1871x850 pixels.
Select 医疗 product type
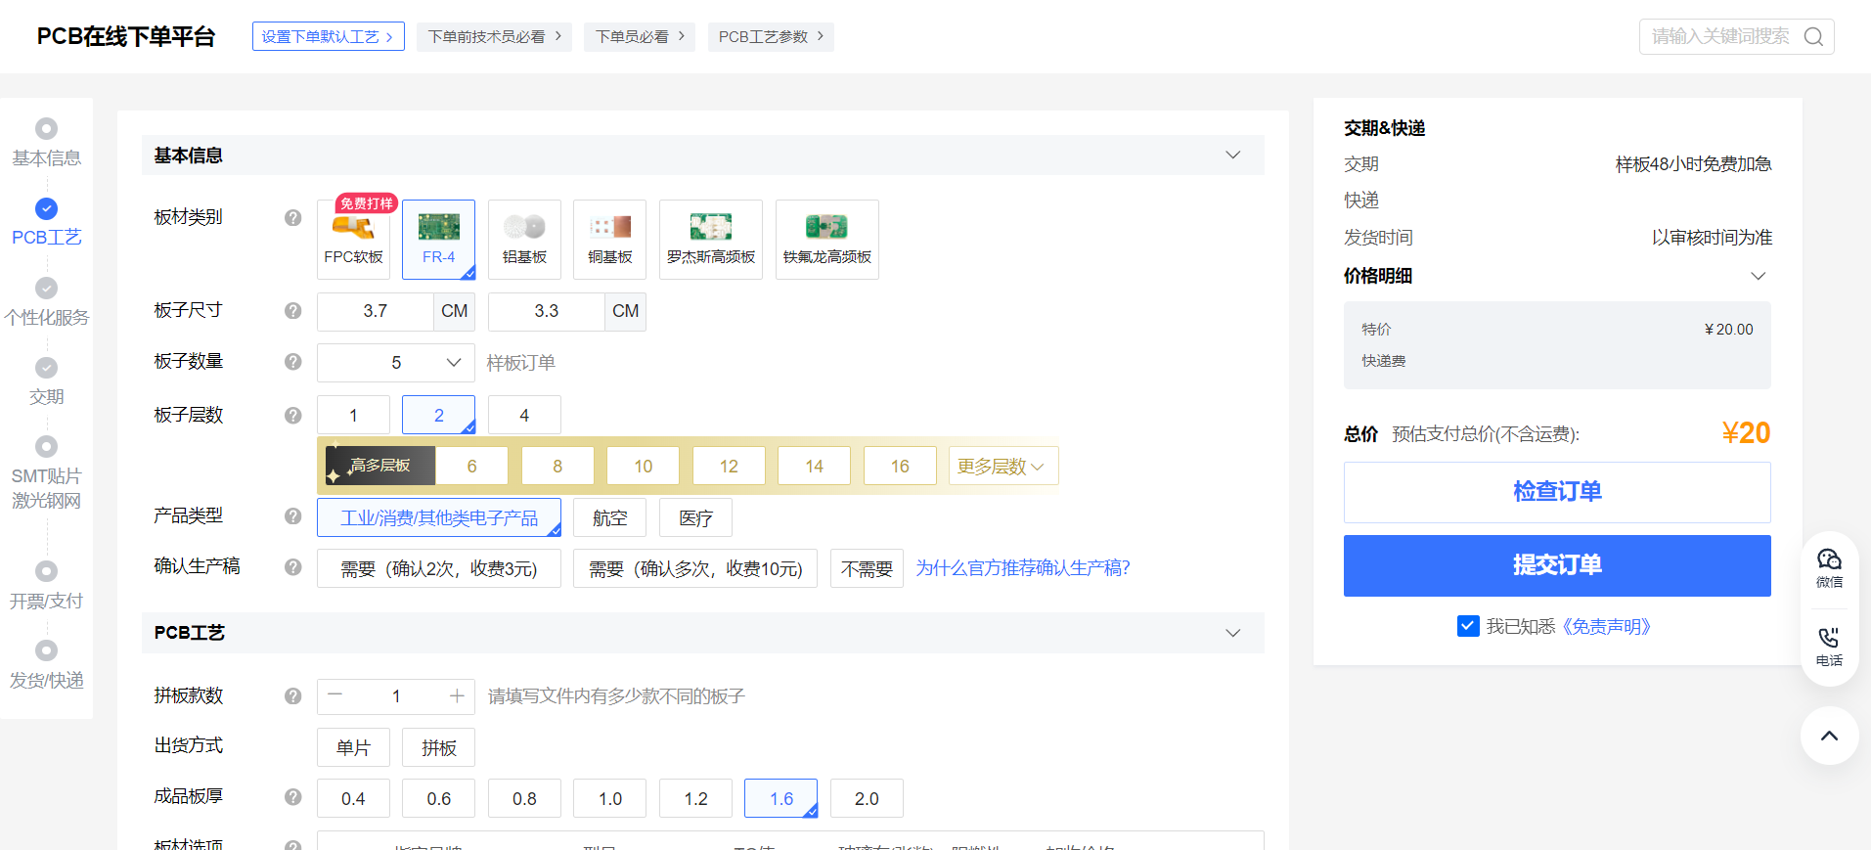[695, 517]
